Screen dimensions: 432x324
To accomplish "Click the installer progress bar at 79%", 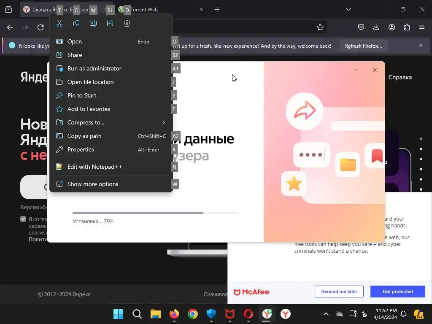I will click(155, 213).
